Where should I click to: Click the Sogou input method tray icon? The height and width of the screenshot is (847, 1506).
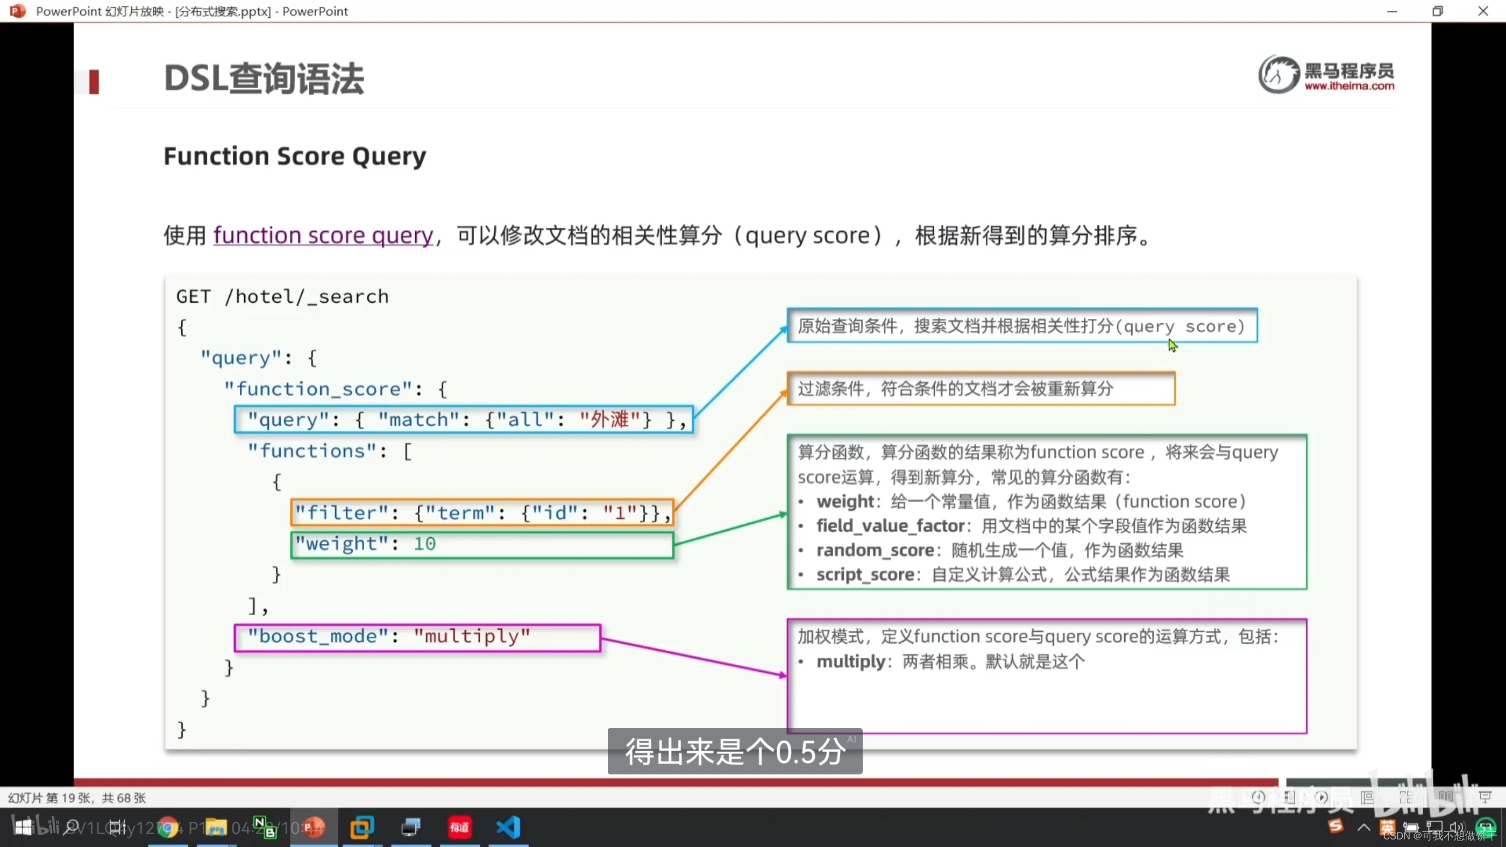tap(1336, 826)
